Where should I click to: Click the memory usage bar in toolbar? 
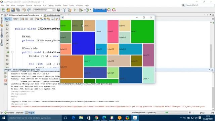click(x=100, y=10)
